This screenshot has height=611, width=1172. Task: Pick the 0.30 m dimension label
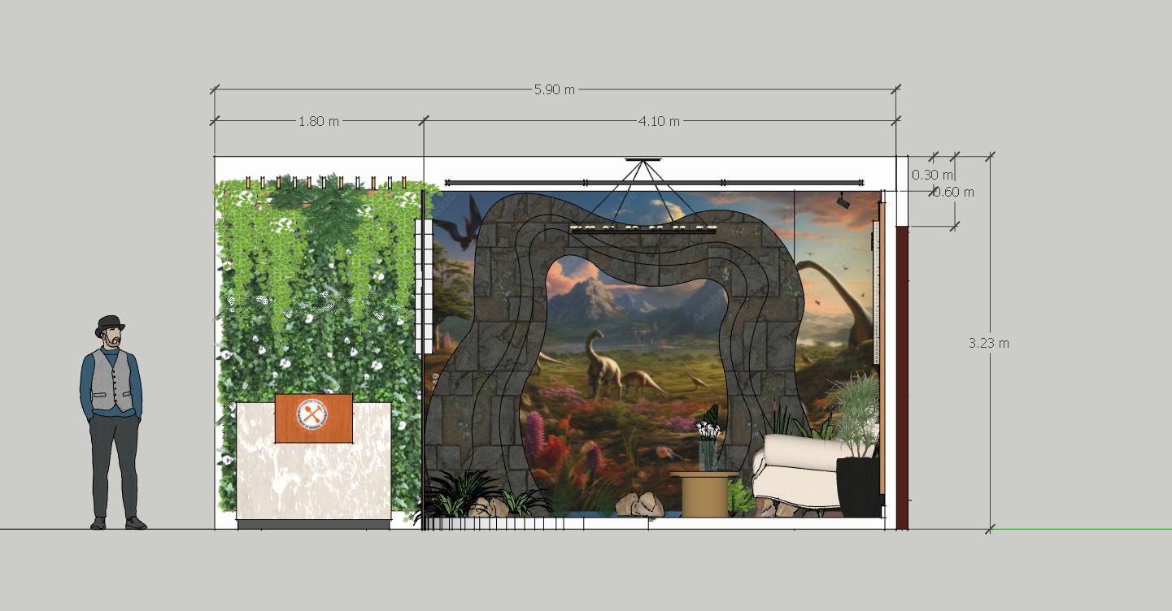click(931, 175)
